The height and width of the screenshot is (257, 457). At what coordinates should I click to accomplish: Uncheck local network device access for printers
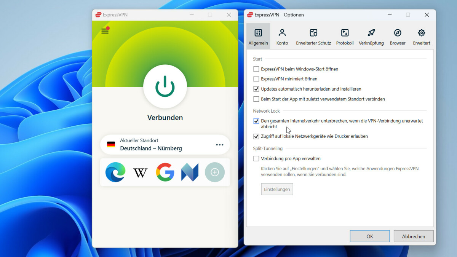pyautogui.click(x=256, y=136)
